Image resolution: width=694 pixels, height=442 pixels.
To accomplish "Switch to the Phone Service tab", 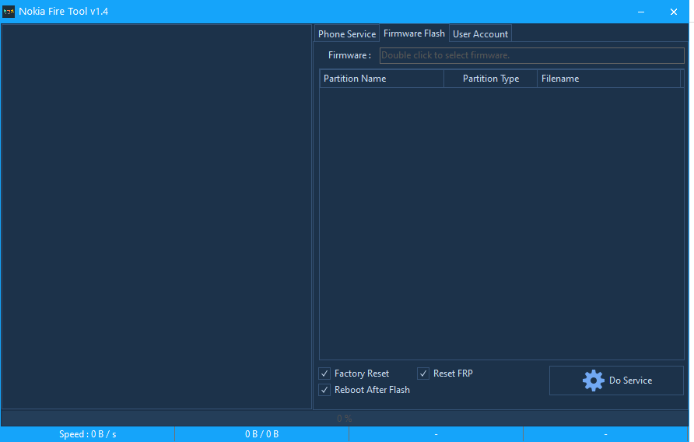I will 346,34.
